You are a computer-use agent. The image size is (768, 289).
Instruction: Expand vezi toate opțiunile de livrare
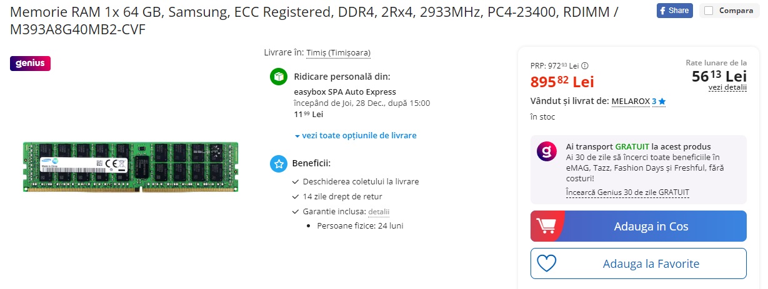[356, 135]
